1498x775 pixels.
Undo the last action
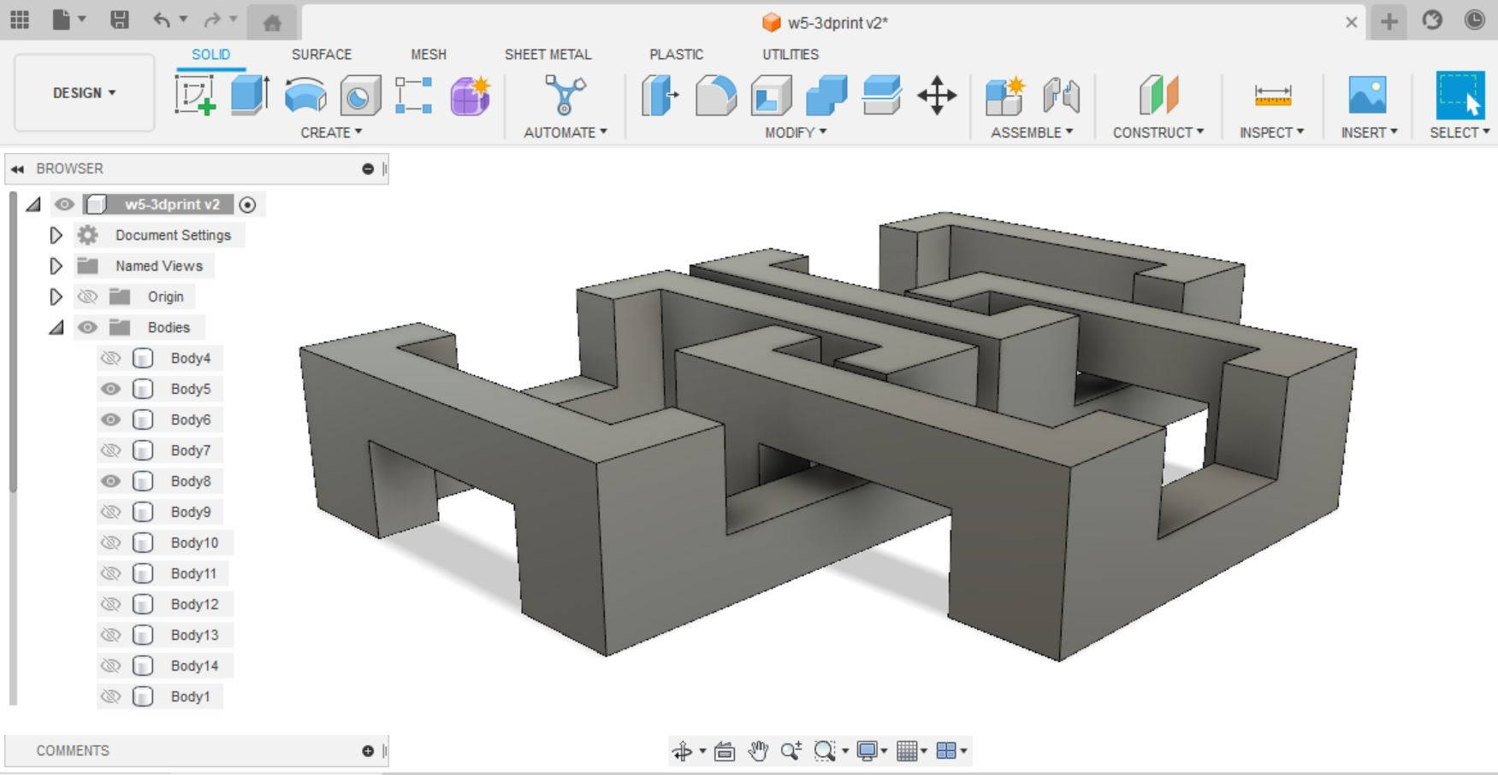(x=161, y=20)
